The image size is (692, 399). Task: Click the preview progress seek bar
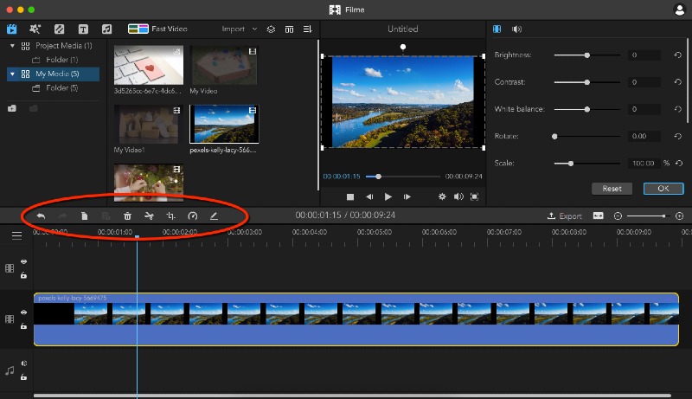[x=403, y=177]
